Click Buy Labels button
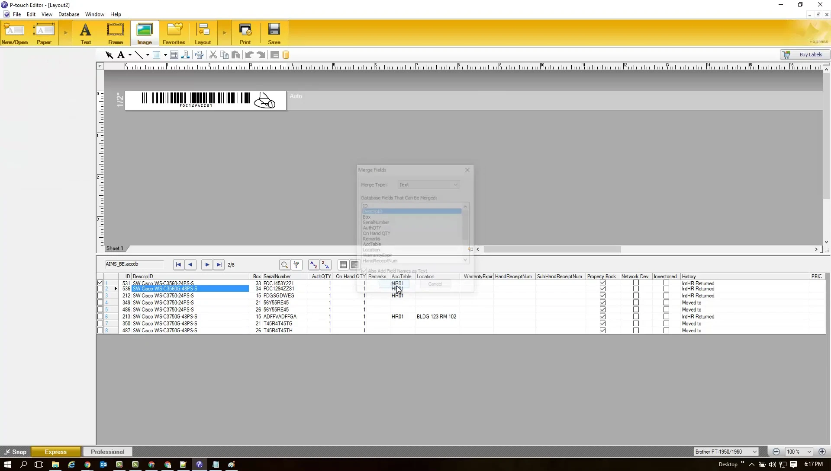831x471 pixels. tap(805, 55)
